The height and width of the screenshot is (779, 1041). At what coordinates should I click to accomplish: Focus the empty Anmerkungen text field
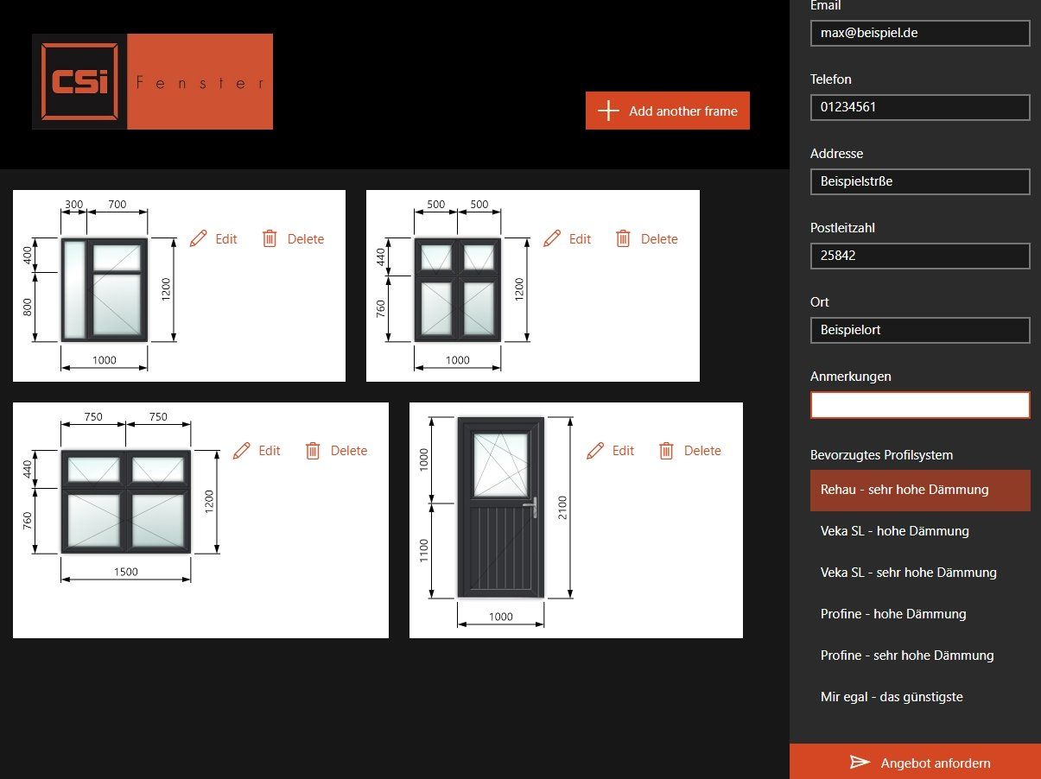coord(920,405)
